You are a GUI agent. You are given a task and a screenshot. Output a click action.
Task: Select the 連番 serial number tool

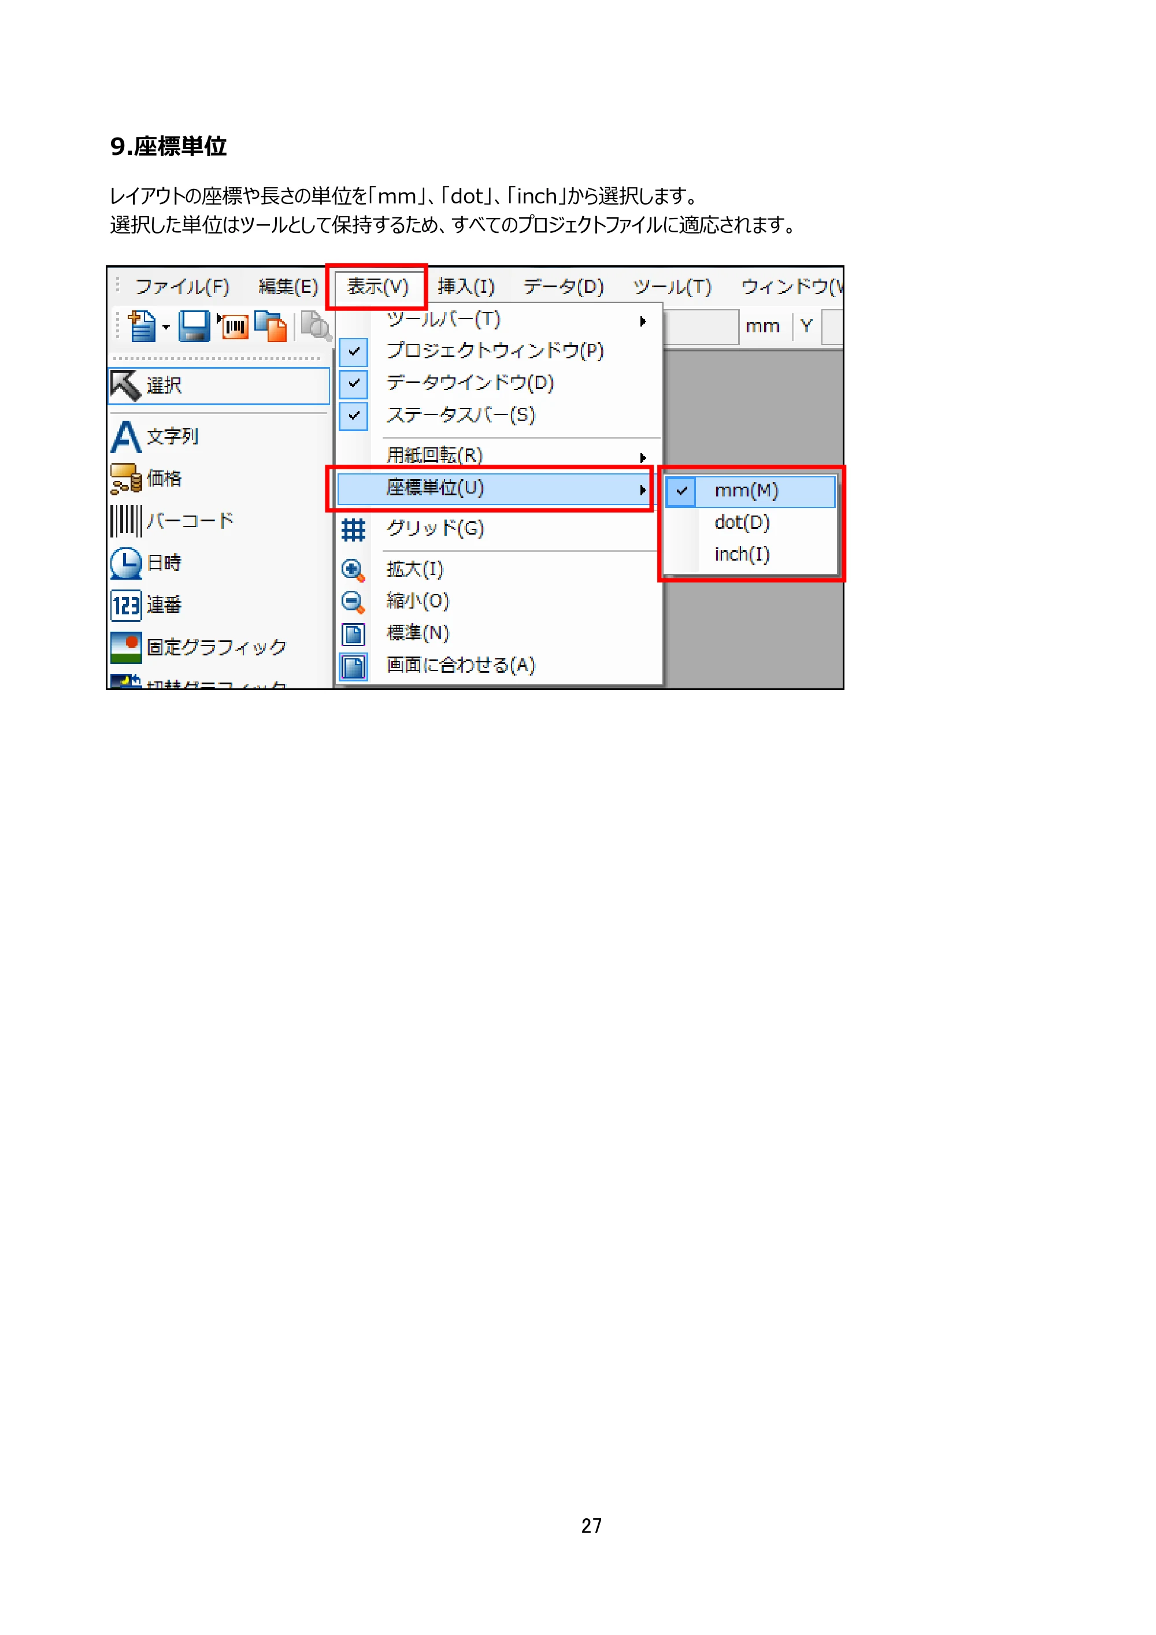(147, 605)
